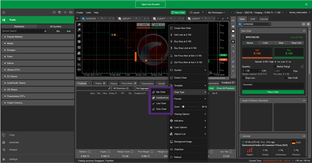Open Copy section in left sidebar
This screenshot has width=312, height=163.
[x=12, y=135]
